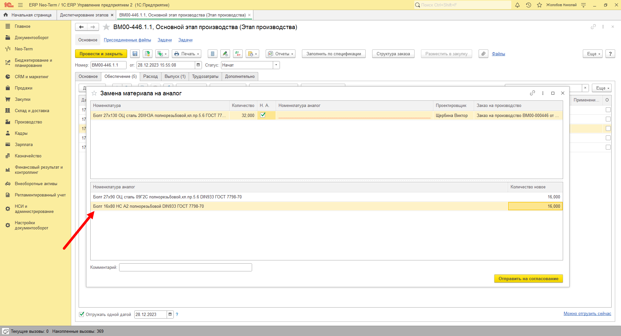Open the calendar picker for document date

pos(198,65)
